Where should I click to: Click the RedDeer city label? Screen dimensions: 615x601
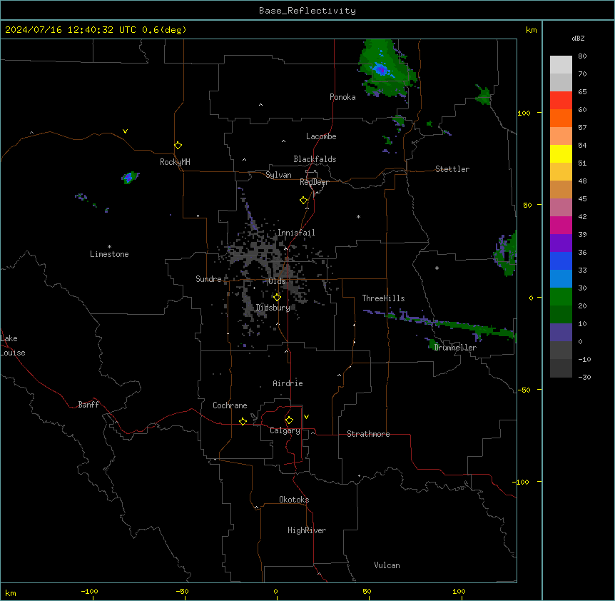point(314,182)
